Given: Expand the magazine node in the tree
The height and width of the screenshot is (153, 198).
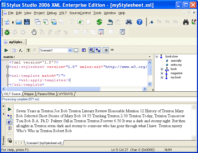Looking at the screenshot, I should [162, 73].
